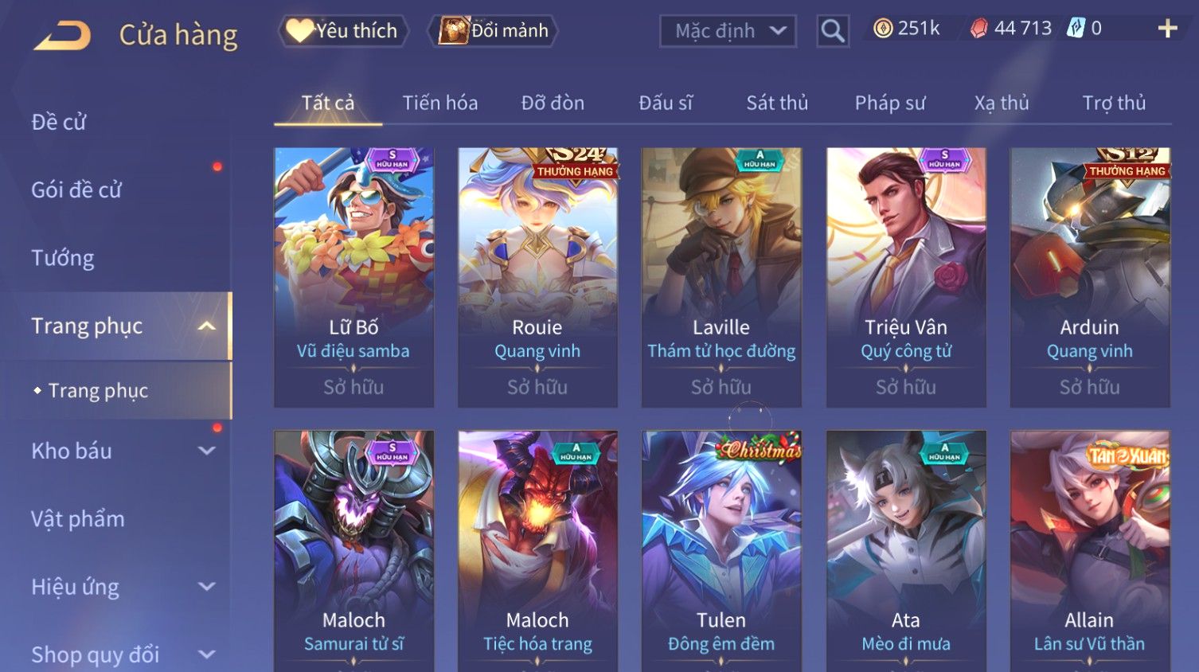1199x672 pixels.
Task: Open Đổi mảnh fragment exchange
Action: [x=494, y=31]
